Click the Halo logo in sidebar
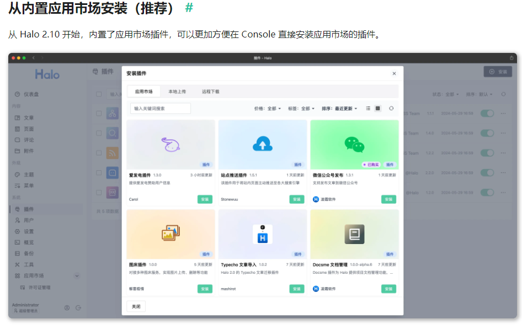Screen dimensions: 522x325 tap(47, 74)
